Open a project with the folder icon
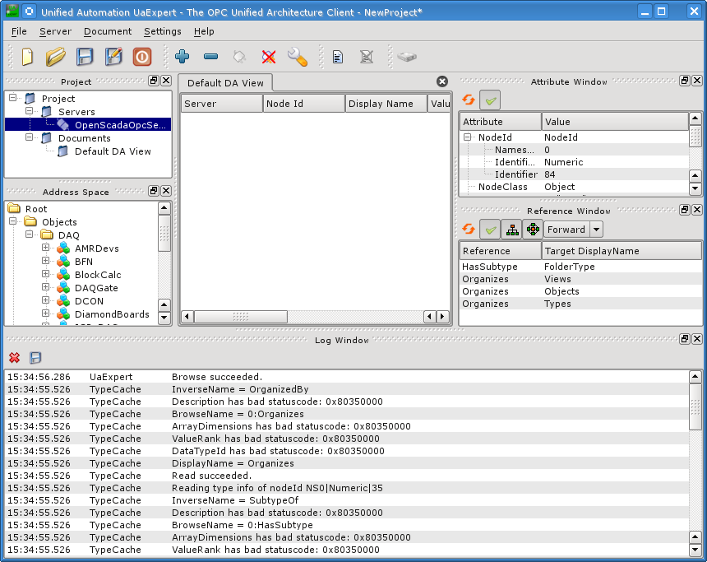Image resolution: width=707 pixels, height=562 pixels. [x=56, y=57]
